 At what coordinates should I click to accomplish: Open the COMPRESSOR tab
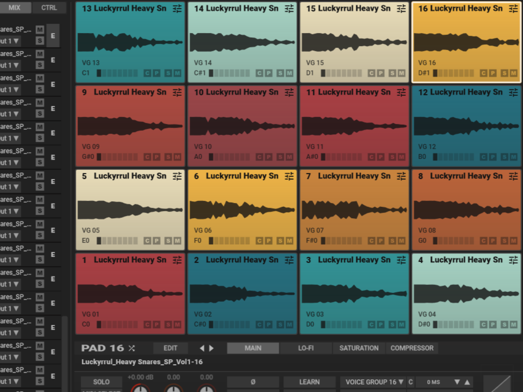pos(412,348)
